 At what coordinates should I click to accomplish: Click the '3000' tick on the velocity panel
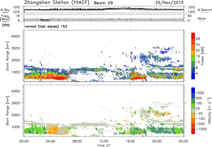(15, 103)
